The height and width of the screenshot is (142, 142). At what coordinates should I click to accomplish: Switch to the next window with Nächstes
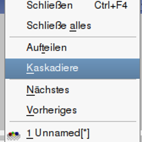click(x=72, y=90)
